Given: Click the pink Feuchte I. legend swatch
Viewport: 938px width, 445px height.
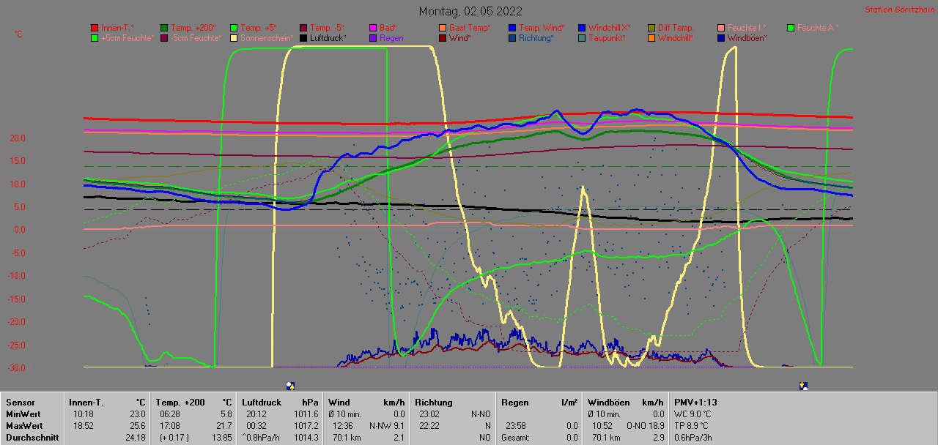Looking at the screenshot, I should (x=721, y=28).
